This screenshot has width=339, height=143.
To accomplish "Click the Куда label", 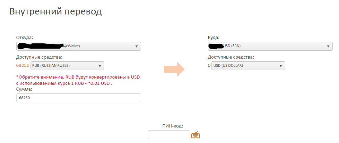I will click(214, 38).
